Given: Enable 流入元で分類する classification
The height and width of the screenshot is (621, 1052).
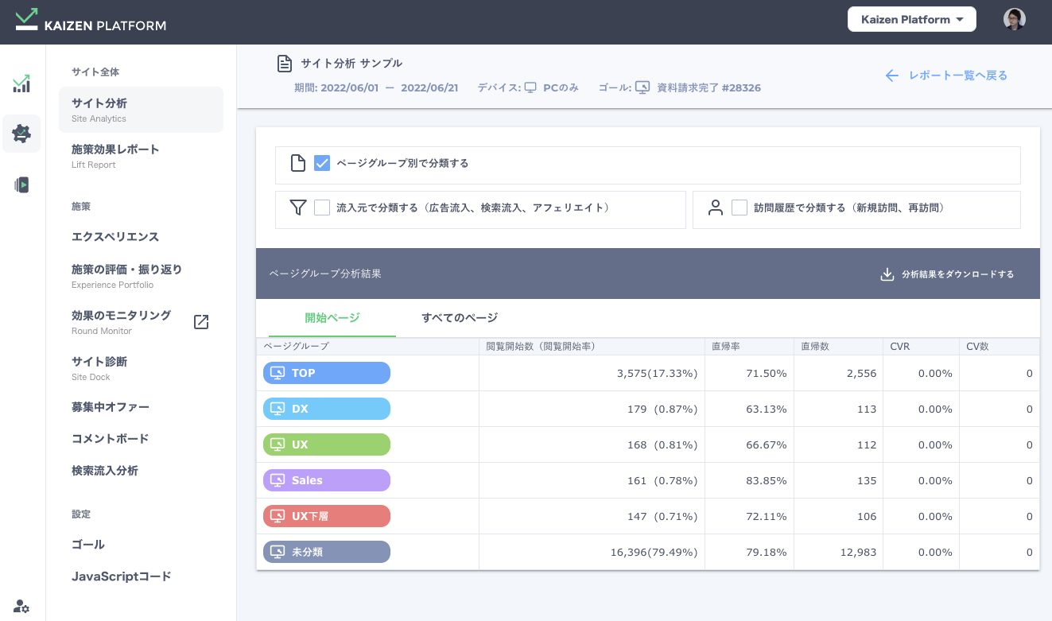Looking at the screenshot, I should (x=322, y=208).
